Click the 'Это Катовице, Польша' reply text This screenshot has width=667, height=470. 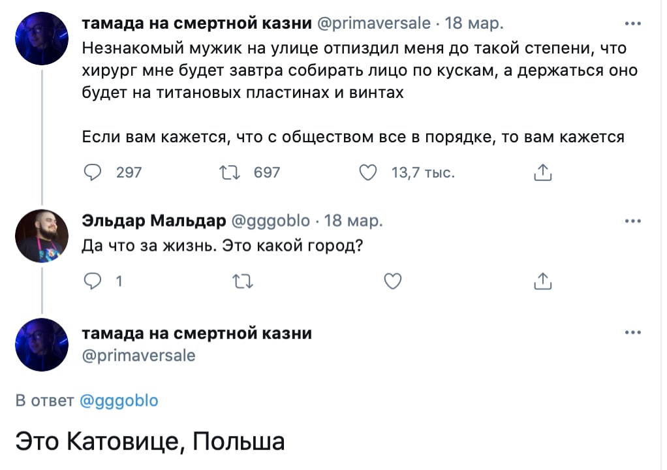click(150, 441)
